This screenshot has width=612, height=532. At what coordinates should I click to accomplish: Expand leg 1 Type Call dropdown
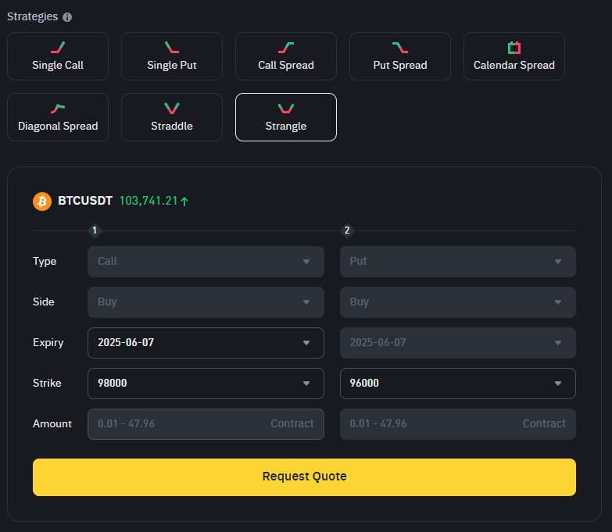click(206, 262)
